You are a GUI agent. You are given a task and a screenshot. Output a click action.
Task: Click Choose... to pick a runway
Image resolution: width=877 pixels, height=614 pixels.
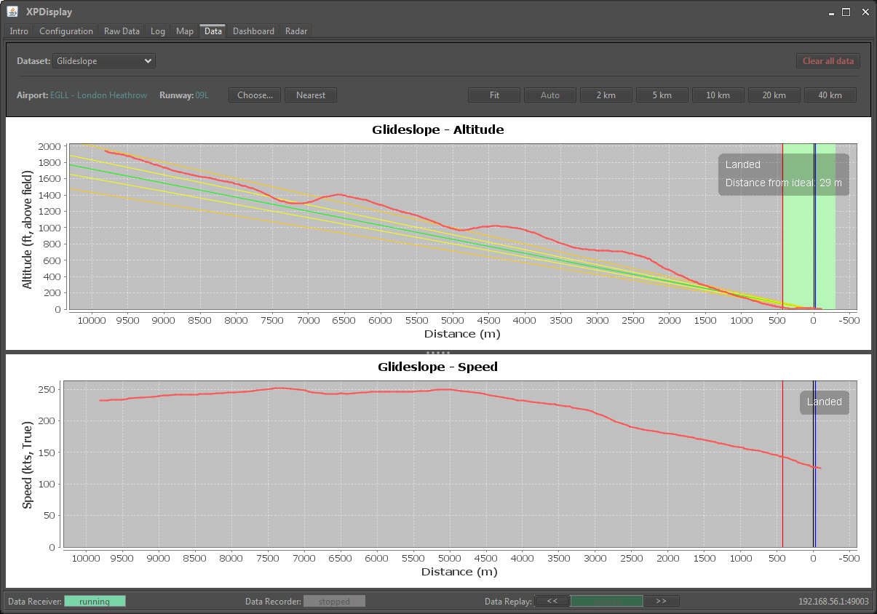point(255,95)
